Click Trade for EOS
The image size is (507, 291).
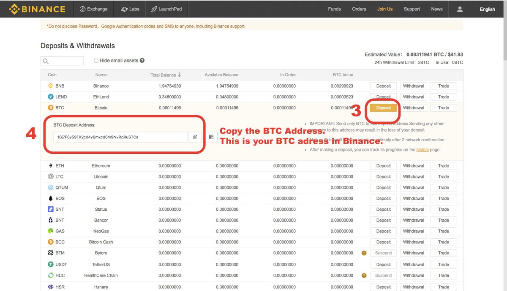tap(444, 198)
